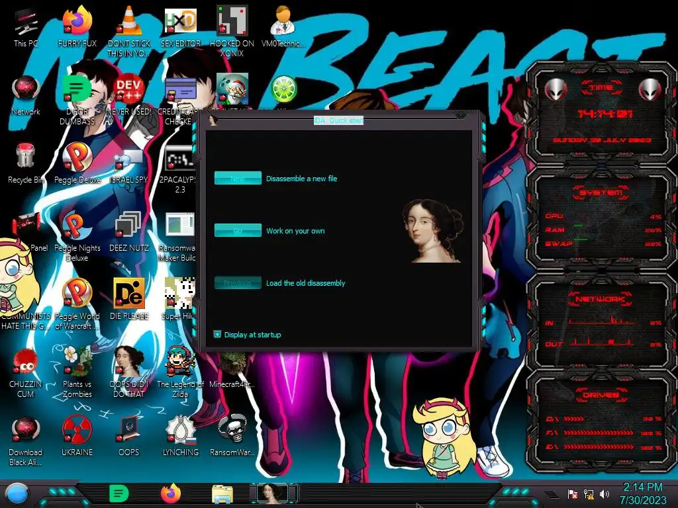The image size is (678, 508).
Task: Select the ISRAEL SPY icon
Action: [129, 165]
